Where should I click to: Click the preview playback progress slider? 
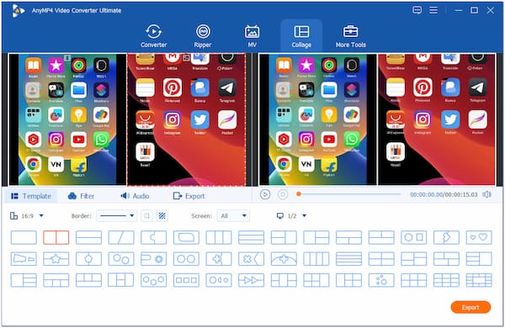[349, 194]
